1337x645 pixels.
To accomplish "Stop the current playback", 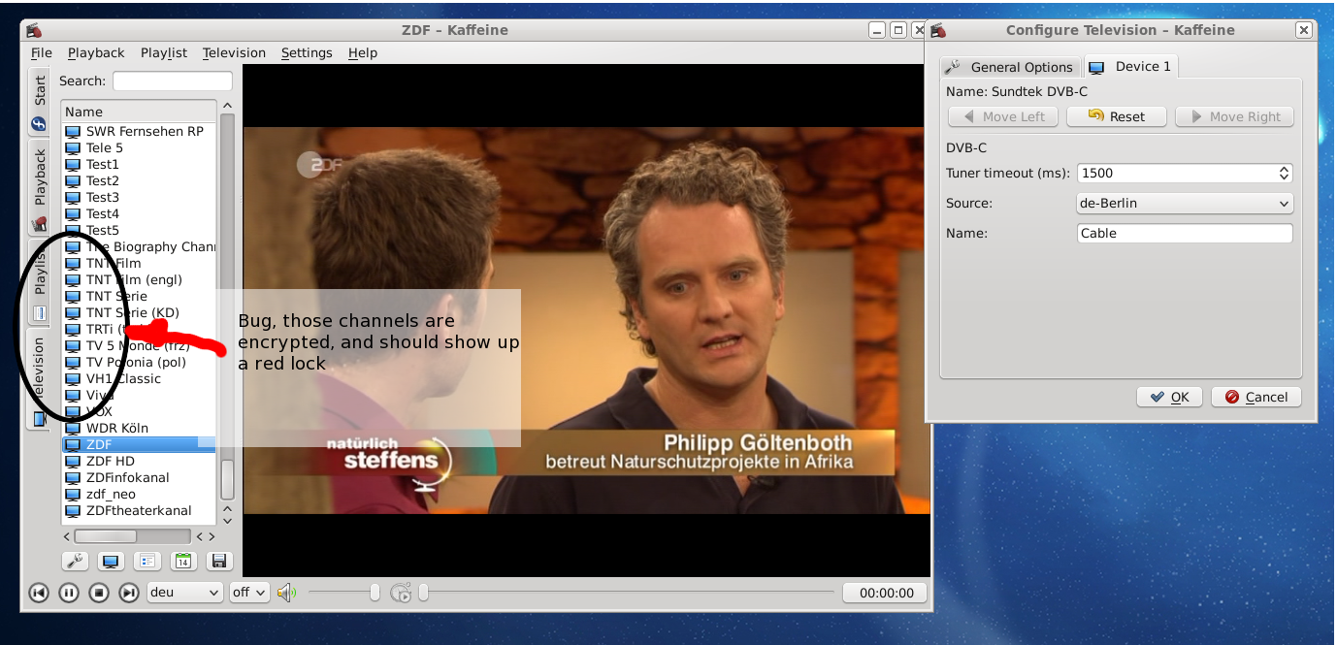I will 99,593.
